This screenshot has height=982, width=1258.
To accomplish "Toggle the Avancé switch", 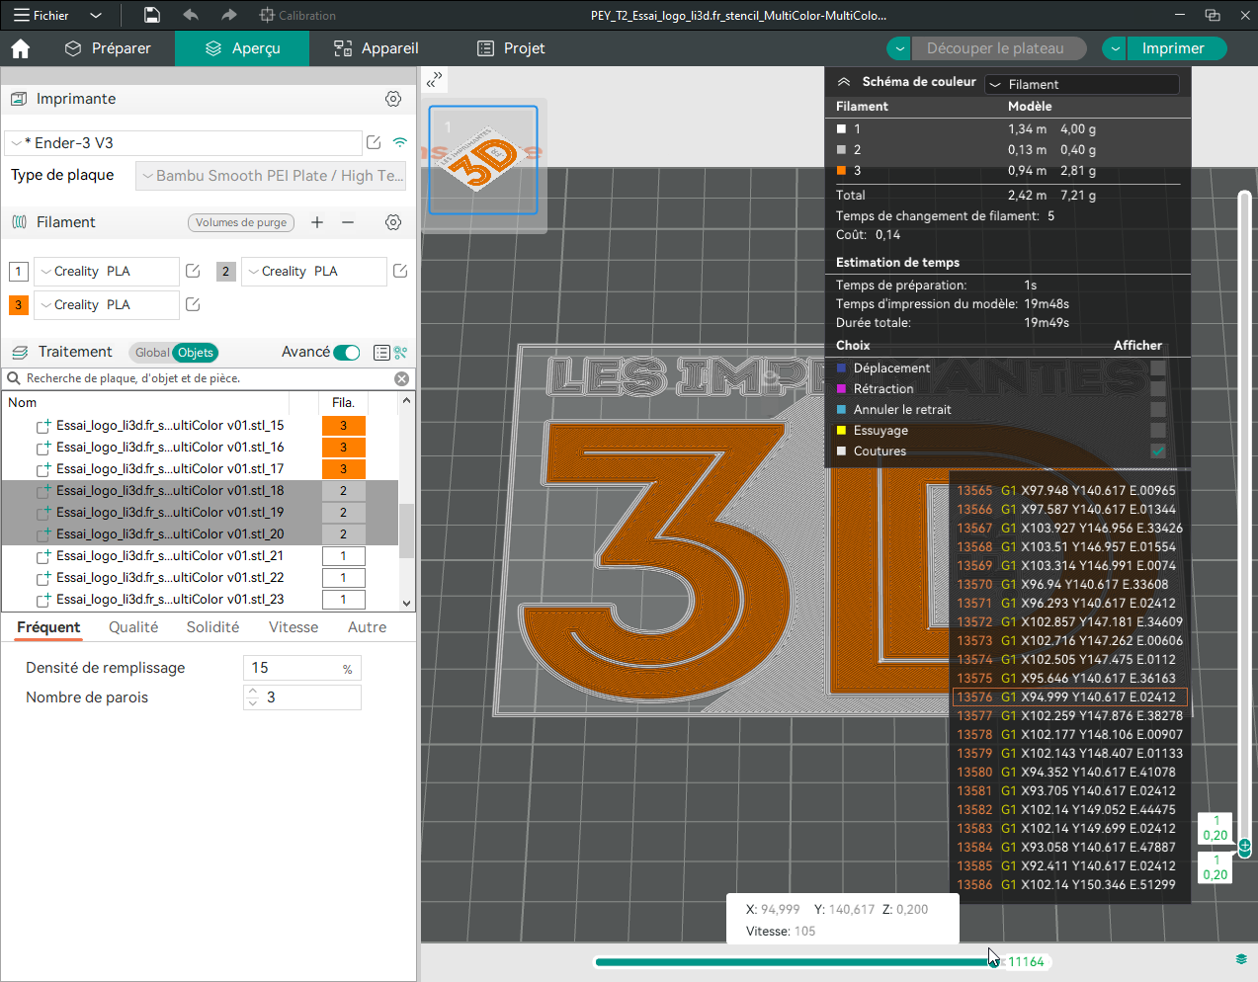I will (x=347, y=353).
